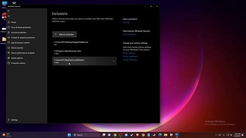Click the microphone tray icon
Image resolution: width=246 pixels, height=138 pixels.
(224, 135)
